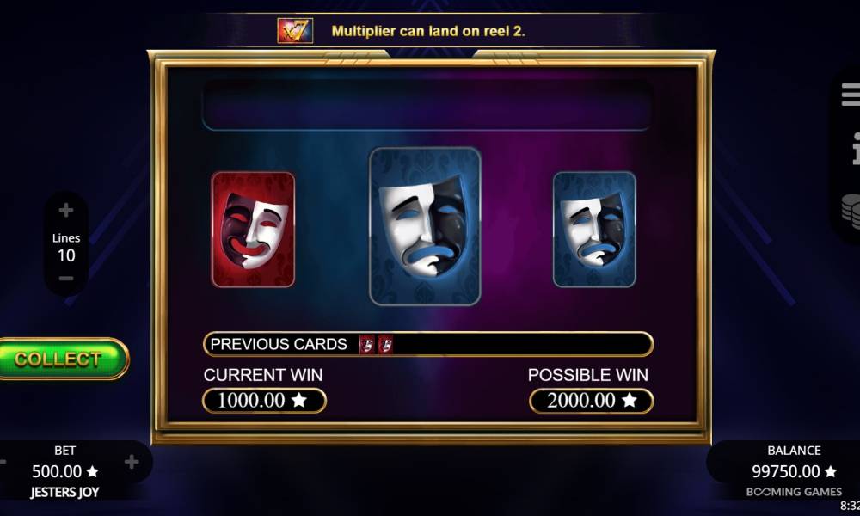860x516 pixels.
Task: Click the Jesters Joy game title
Action: click(x=64, y=492)
